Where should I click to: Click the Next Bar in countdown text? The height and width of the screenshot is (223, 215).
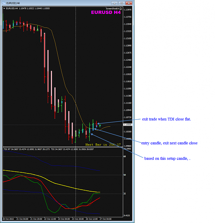tap(103, 145)
